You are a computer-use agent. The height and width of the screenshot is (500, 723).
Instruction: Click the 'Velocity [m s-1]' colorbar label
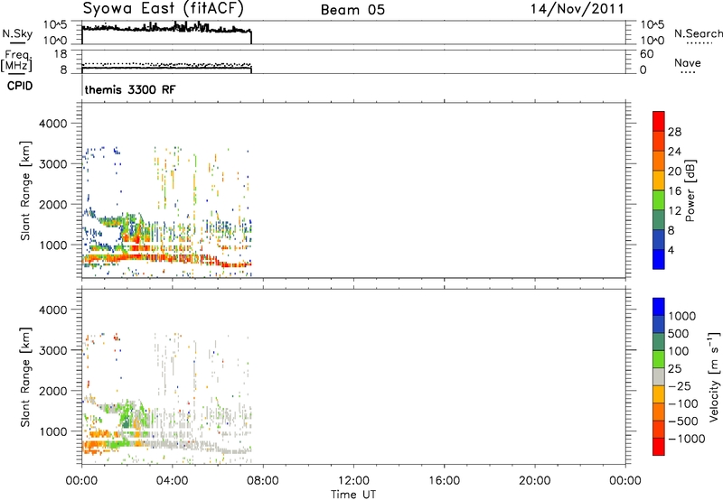714,377
